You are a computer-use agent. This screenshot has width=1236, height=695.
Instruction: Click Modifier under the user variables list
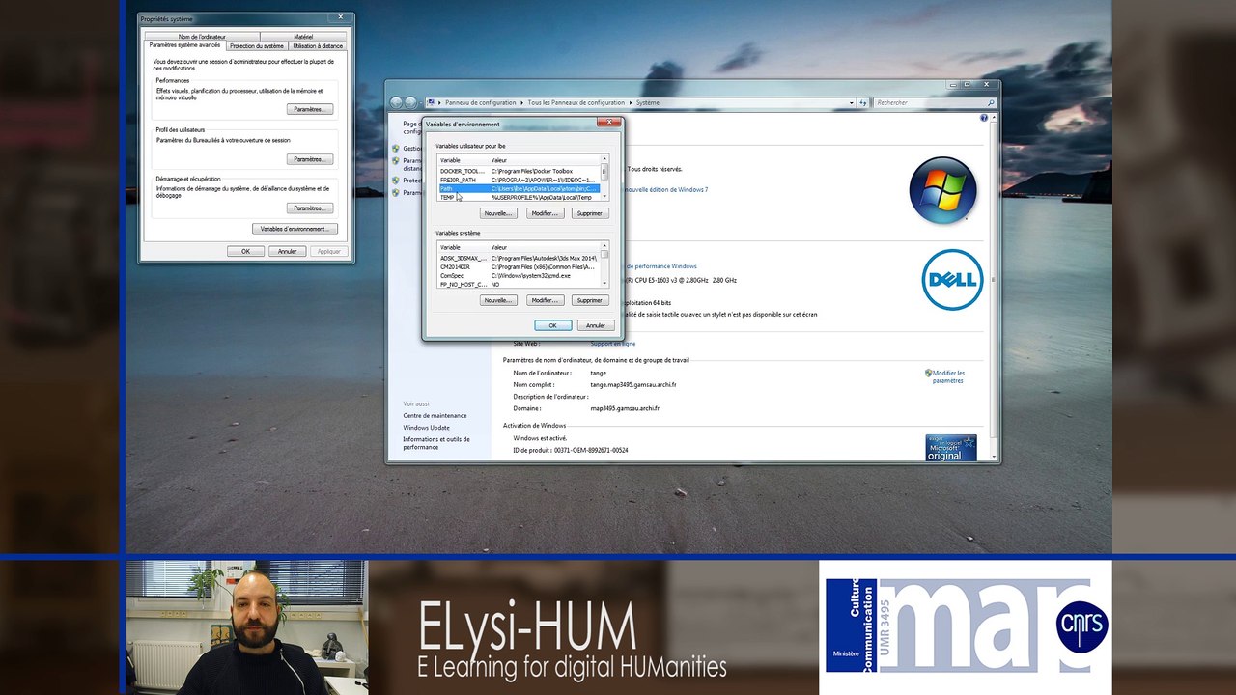pos(545,213)
